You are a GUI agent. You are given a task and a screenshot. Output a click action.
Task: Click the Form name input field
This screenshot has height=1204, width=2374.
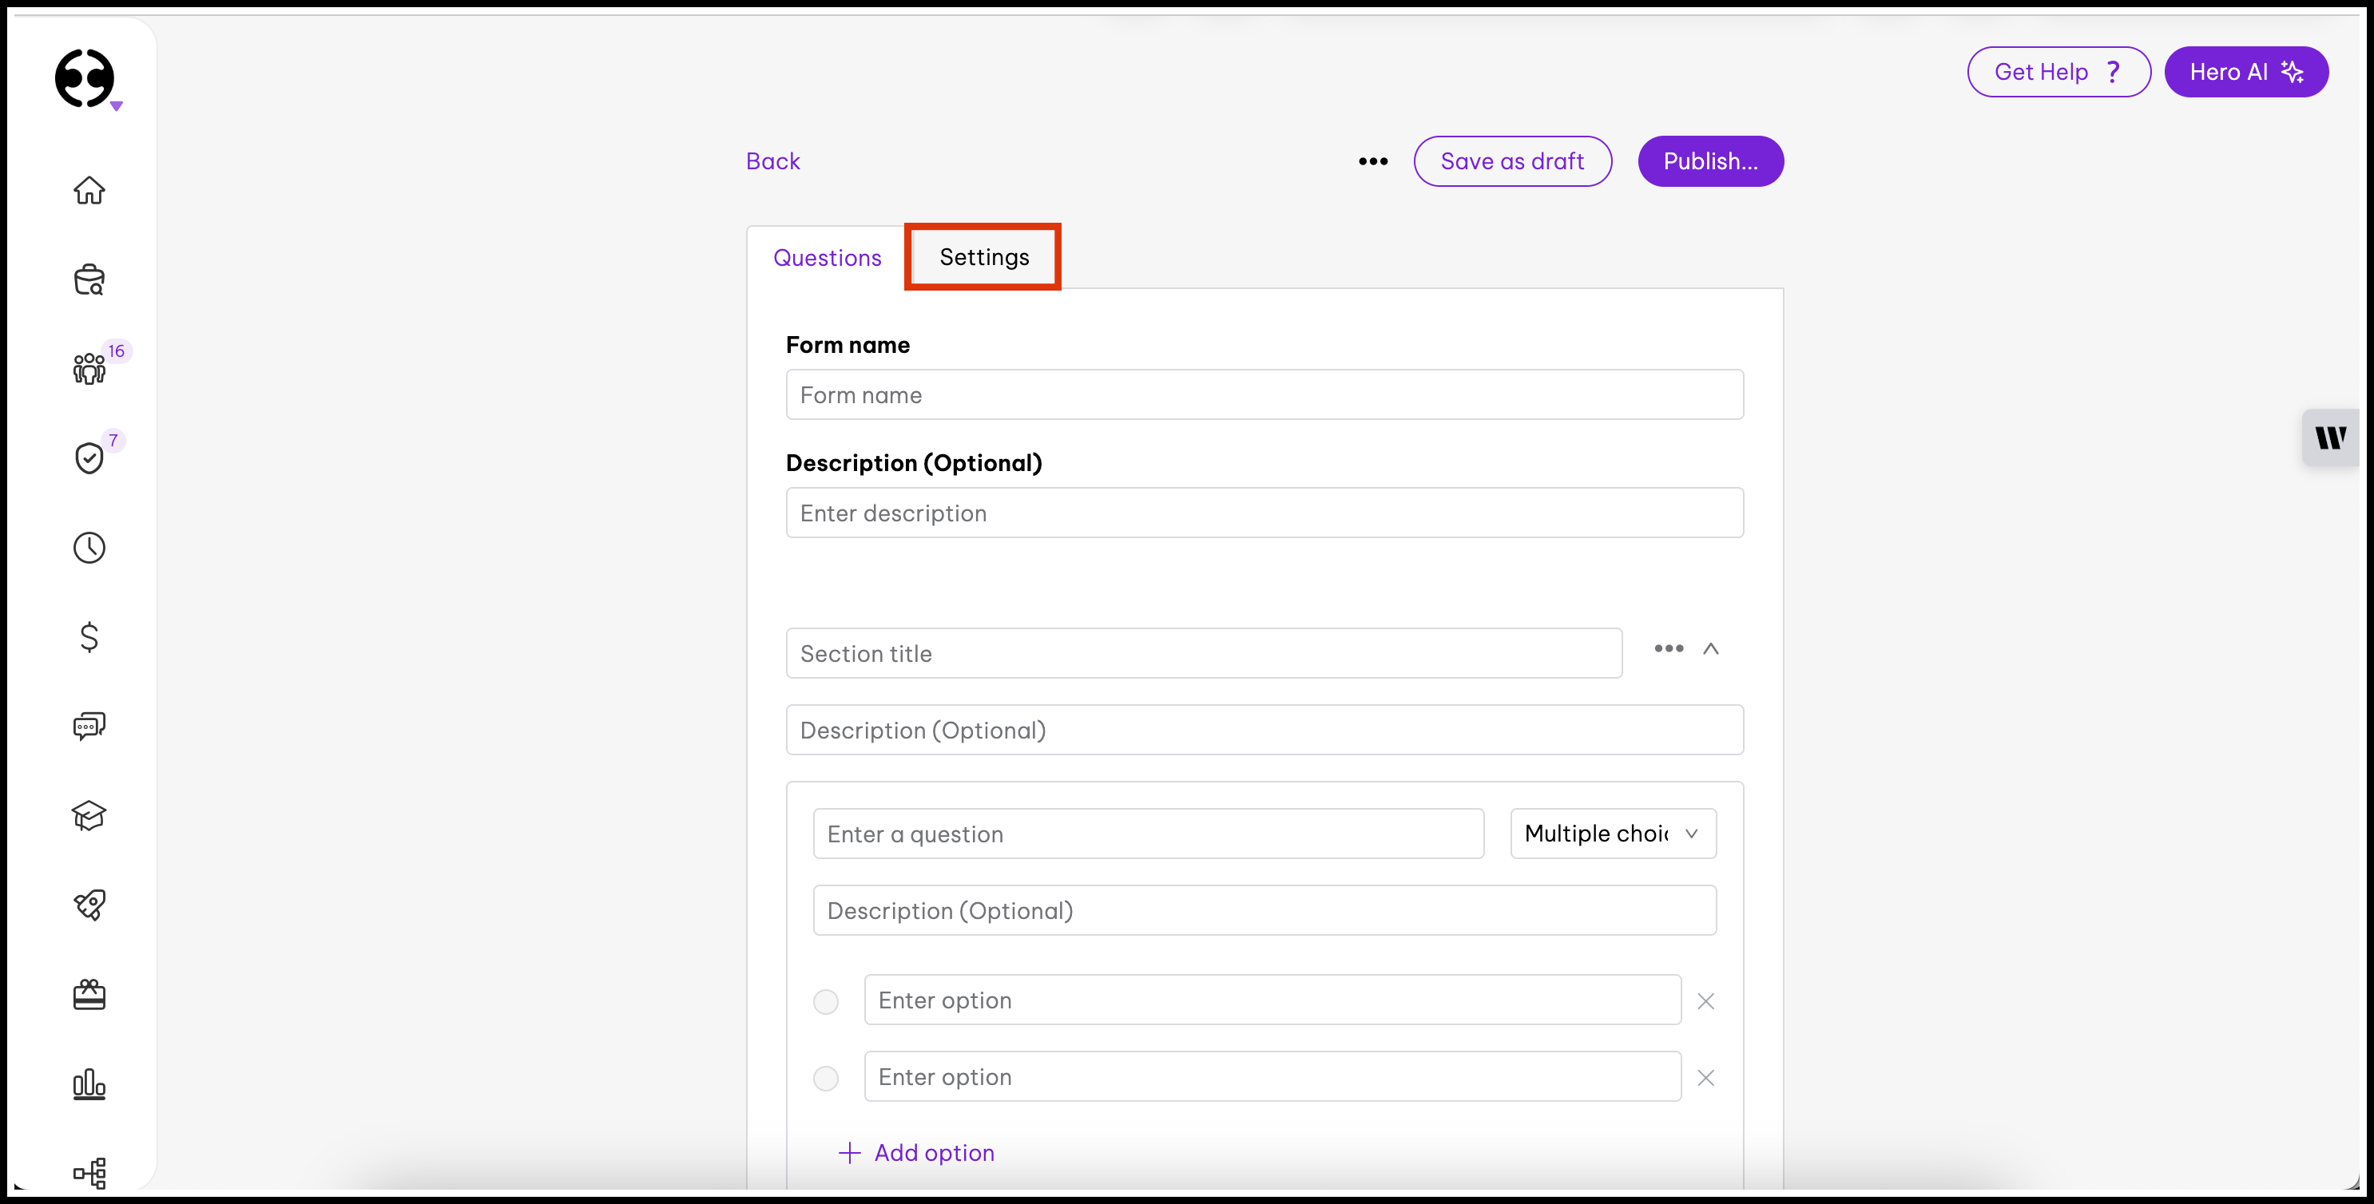[x=1264, y=395]
